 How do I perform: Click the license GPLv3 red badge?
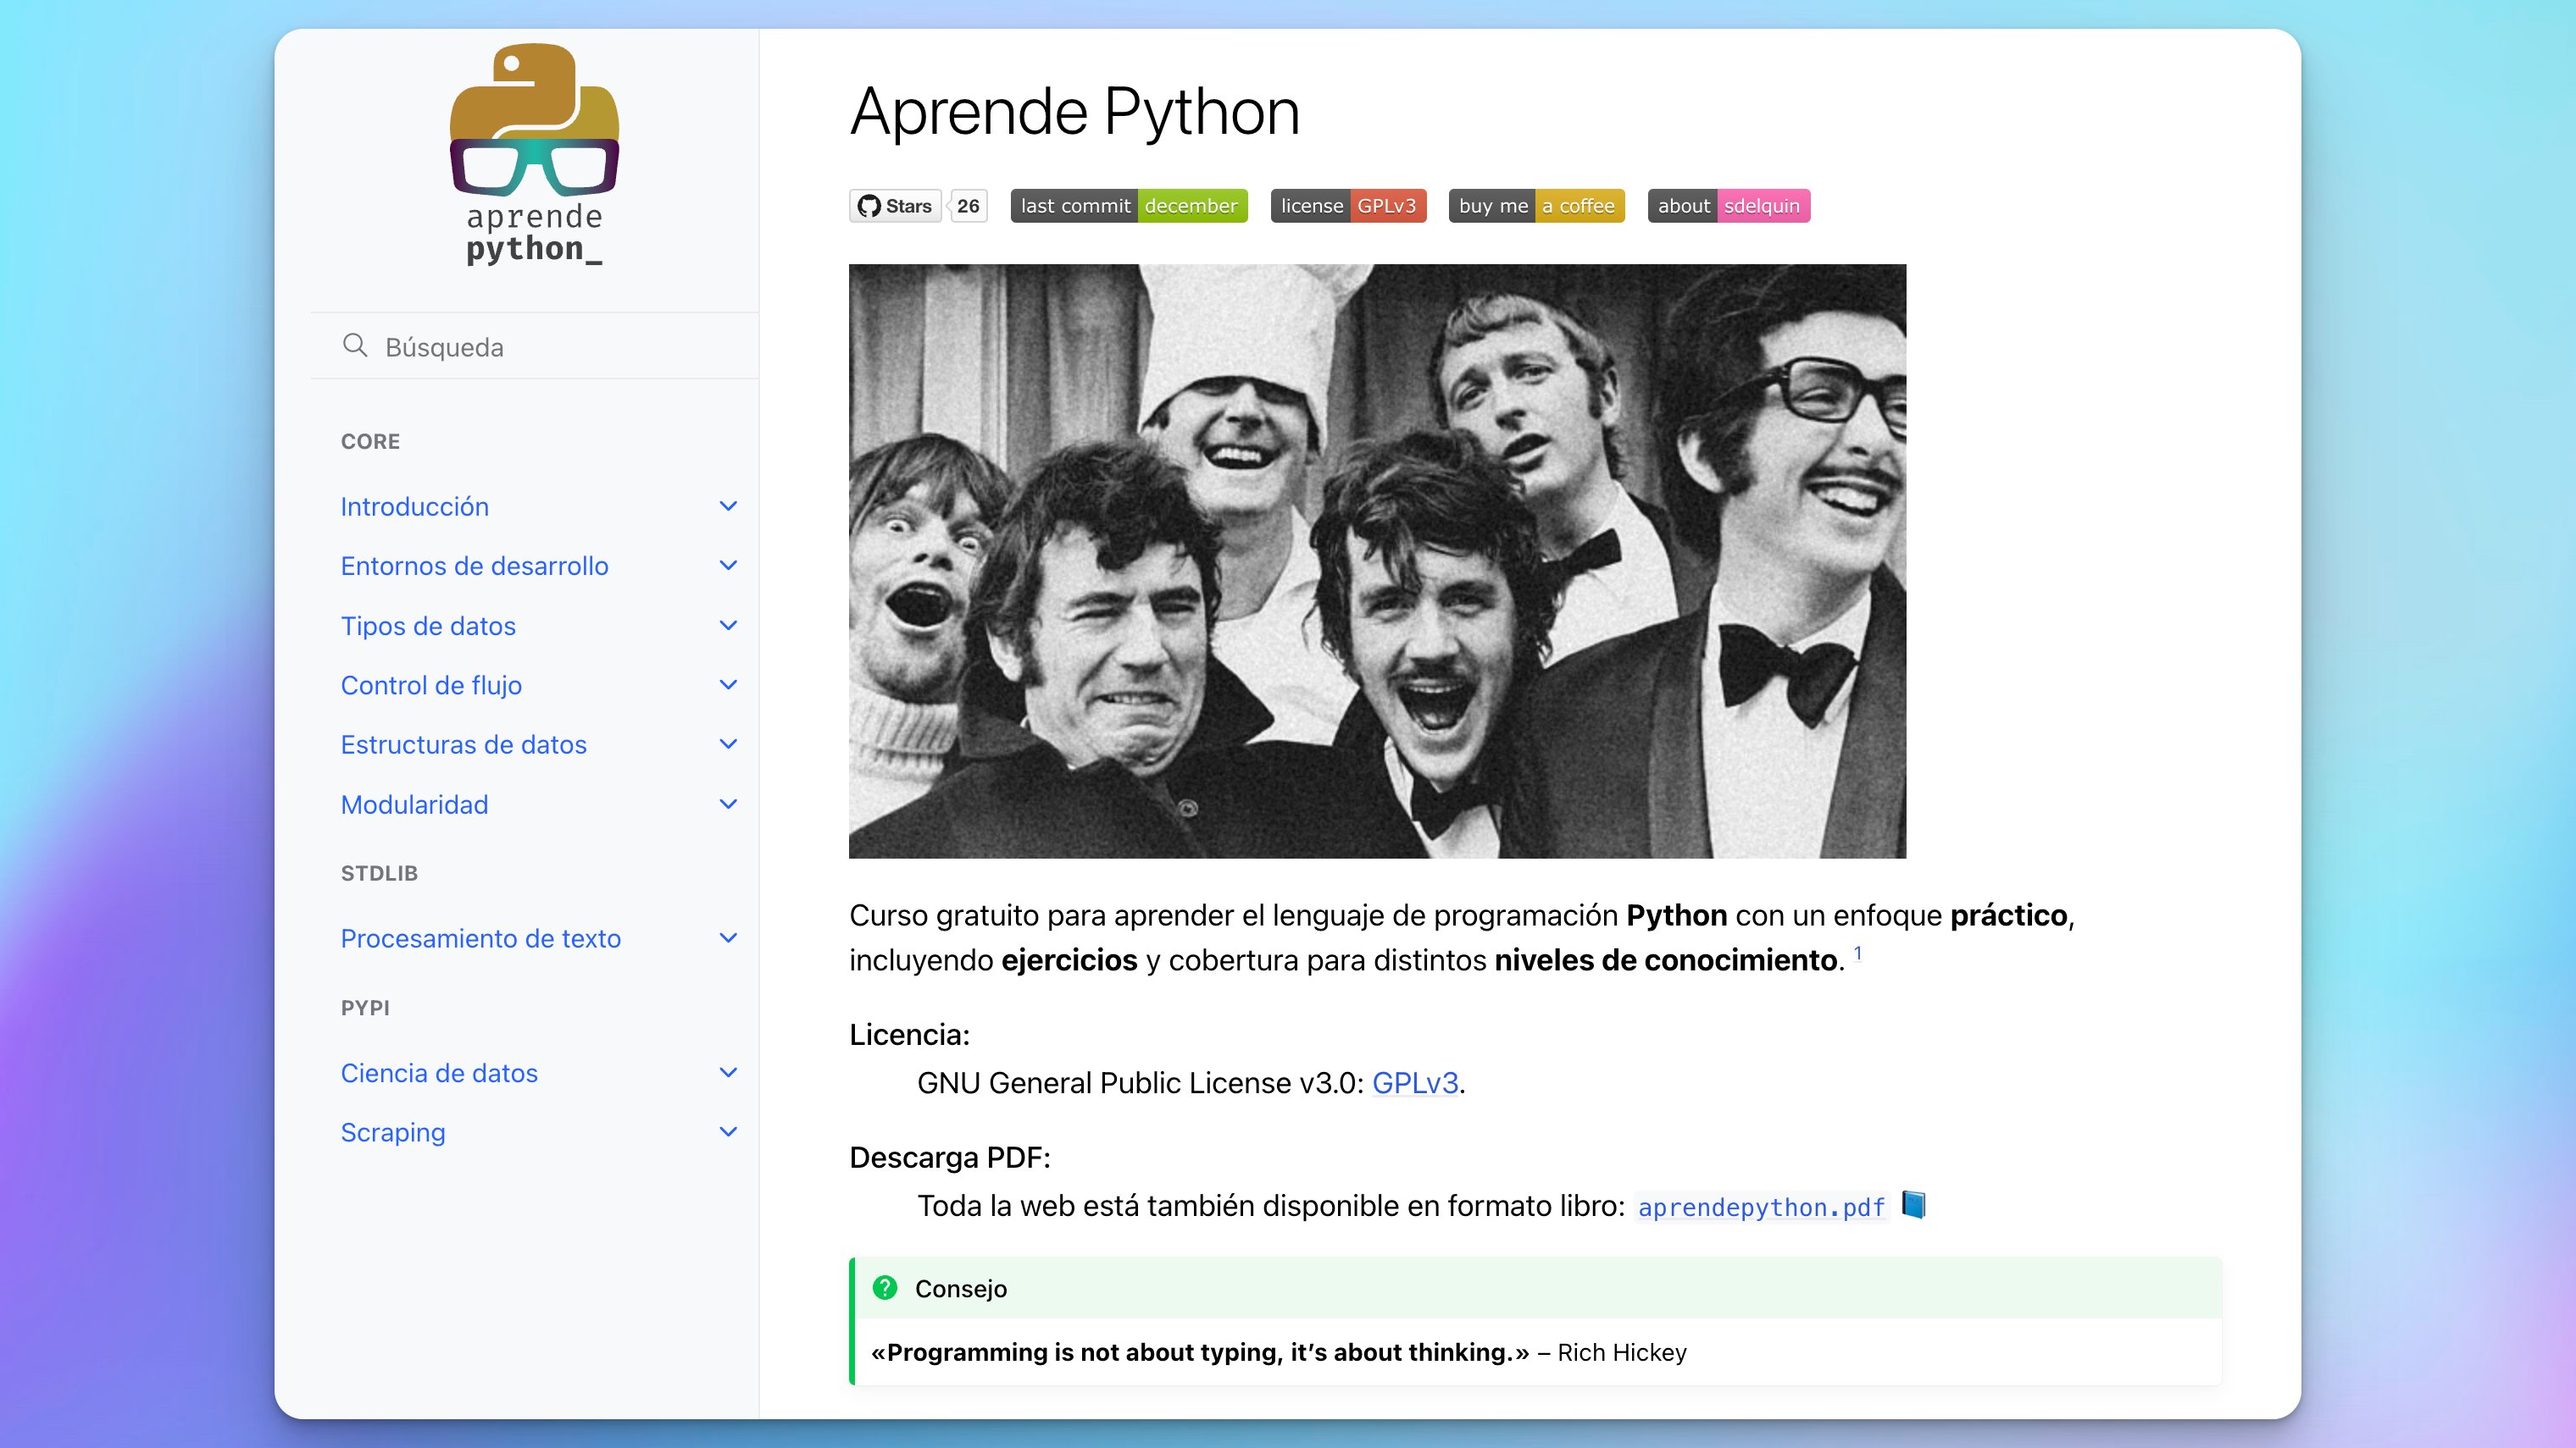coord(1348,206)
